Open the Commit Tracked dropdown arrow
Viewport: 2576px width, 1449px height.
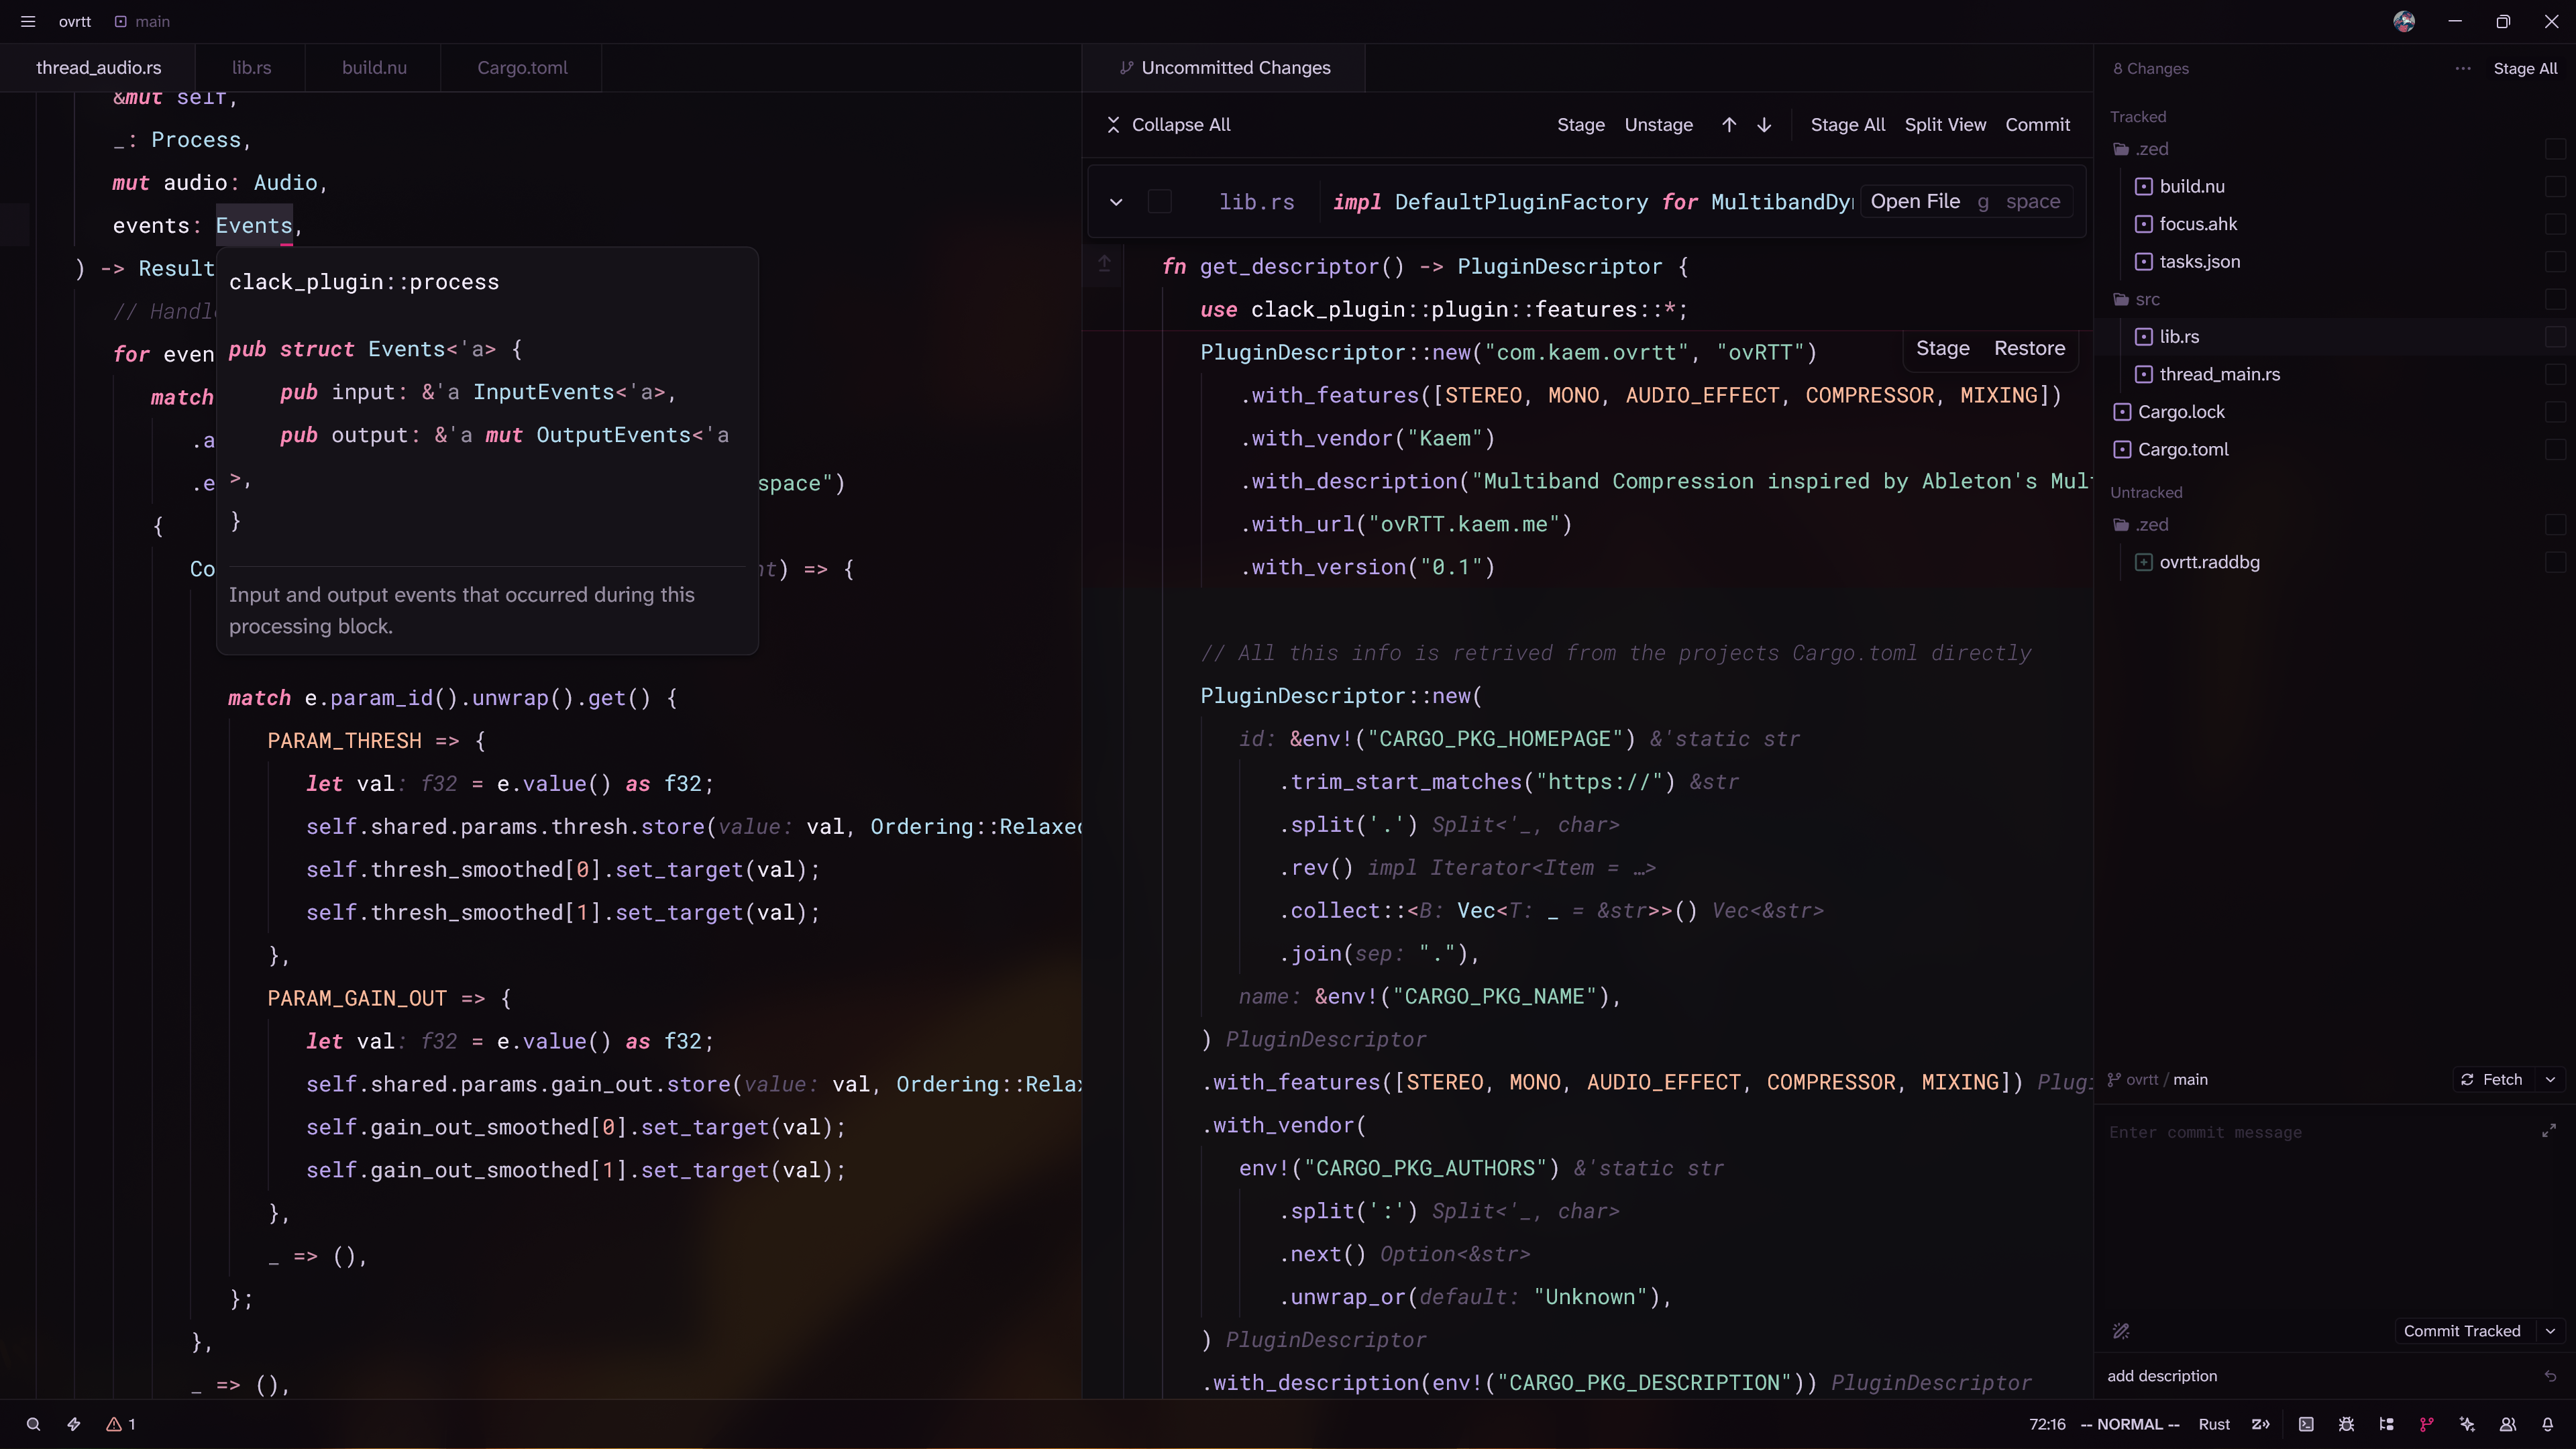(2551, 1331)
